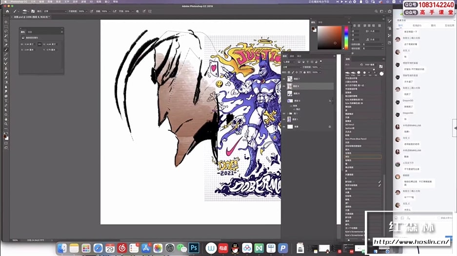Select the Rectangular Marquee tool
The height and width of the screenshot is (256, 457).
6,26
